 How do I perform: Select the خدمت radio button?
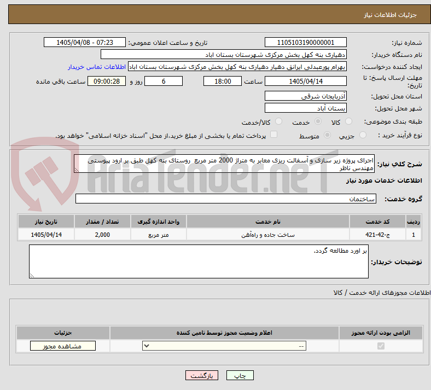(318, 121)
